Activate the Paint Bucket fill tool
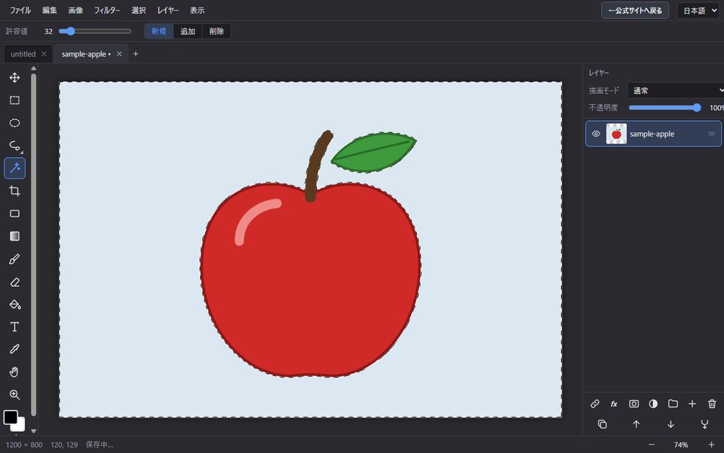The width and height of the screenshot is (724, 453). 15,304
